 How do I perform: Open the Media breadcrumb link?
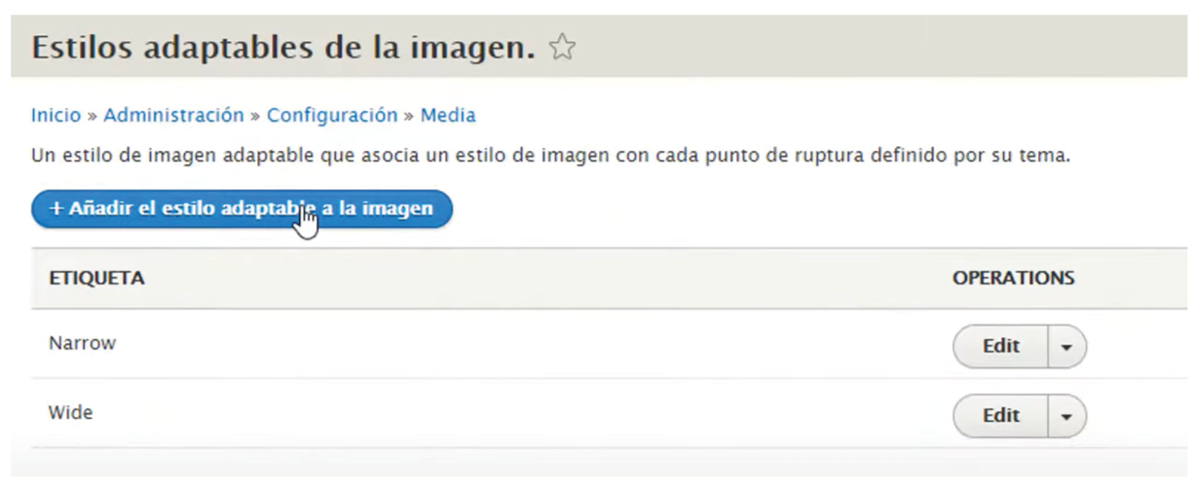coord(448,115)
